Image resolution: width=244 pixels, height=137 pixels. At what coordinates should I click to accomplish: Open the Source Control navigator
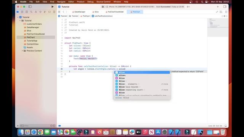tap(22, 12)
